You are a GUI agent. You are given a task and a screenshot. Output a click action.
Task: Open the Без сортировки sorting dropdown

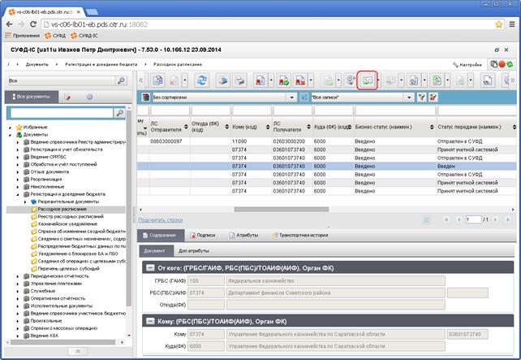(291, 98)
